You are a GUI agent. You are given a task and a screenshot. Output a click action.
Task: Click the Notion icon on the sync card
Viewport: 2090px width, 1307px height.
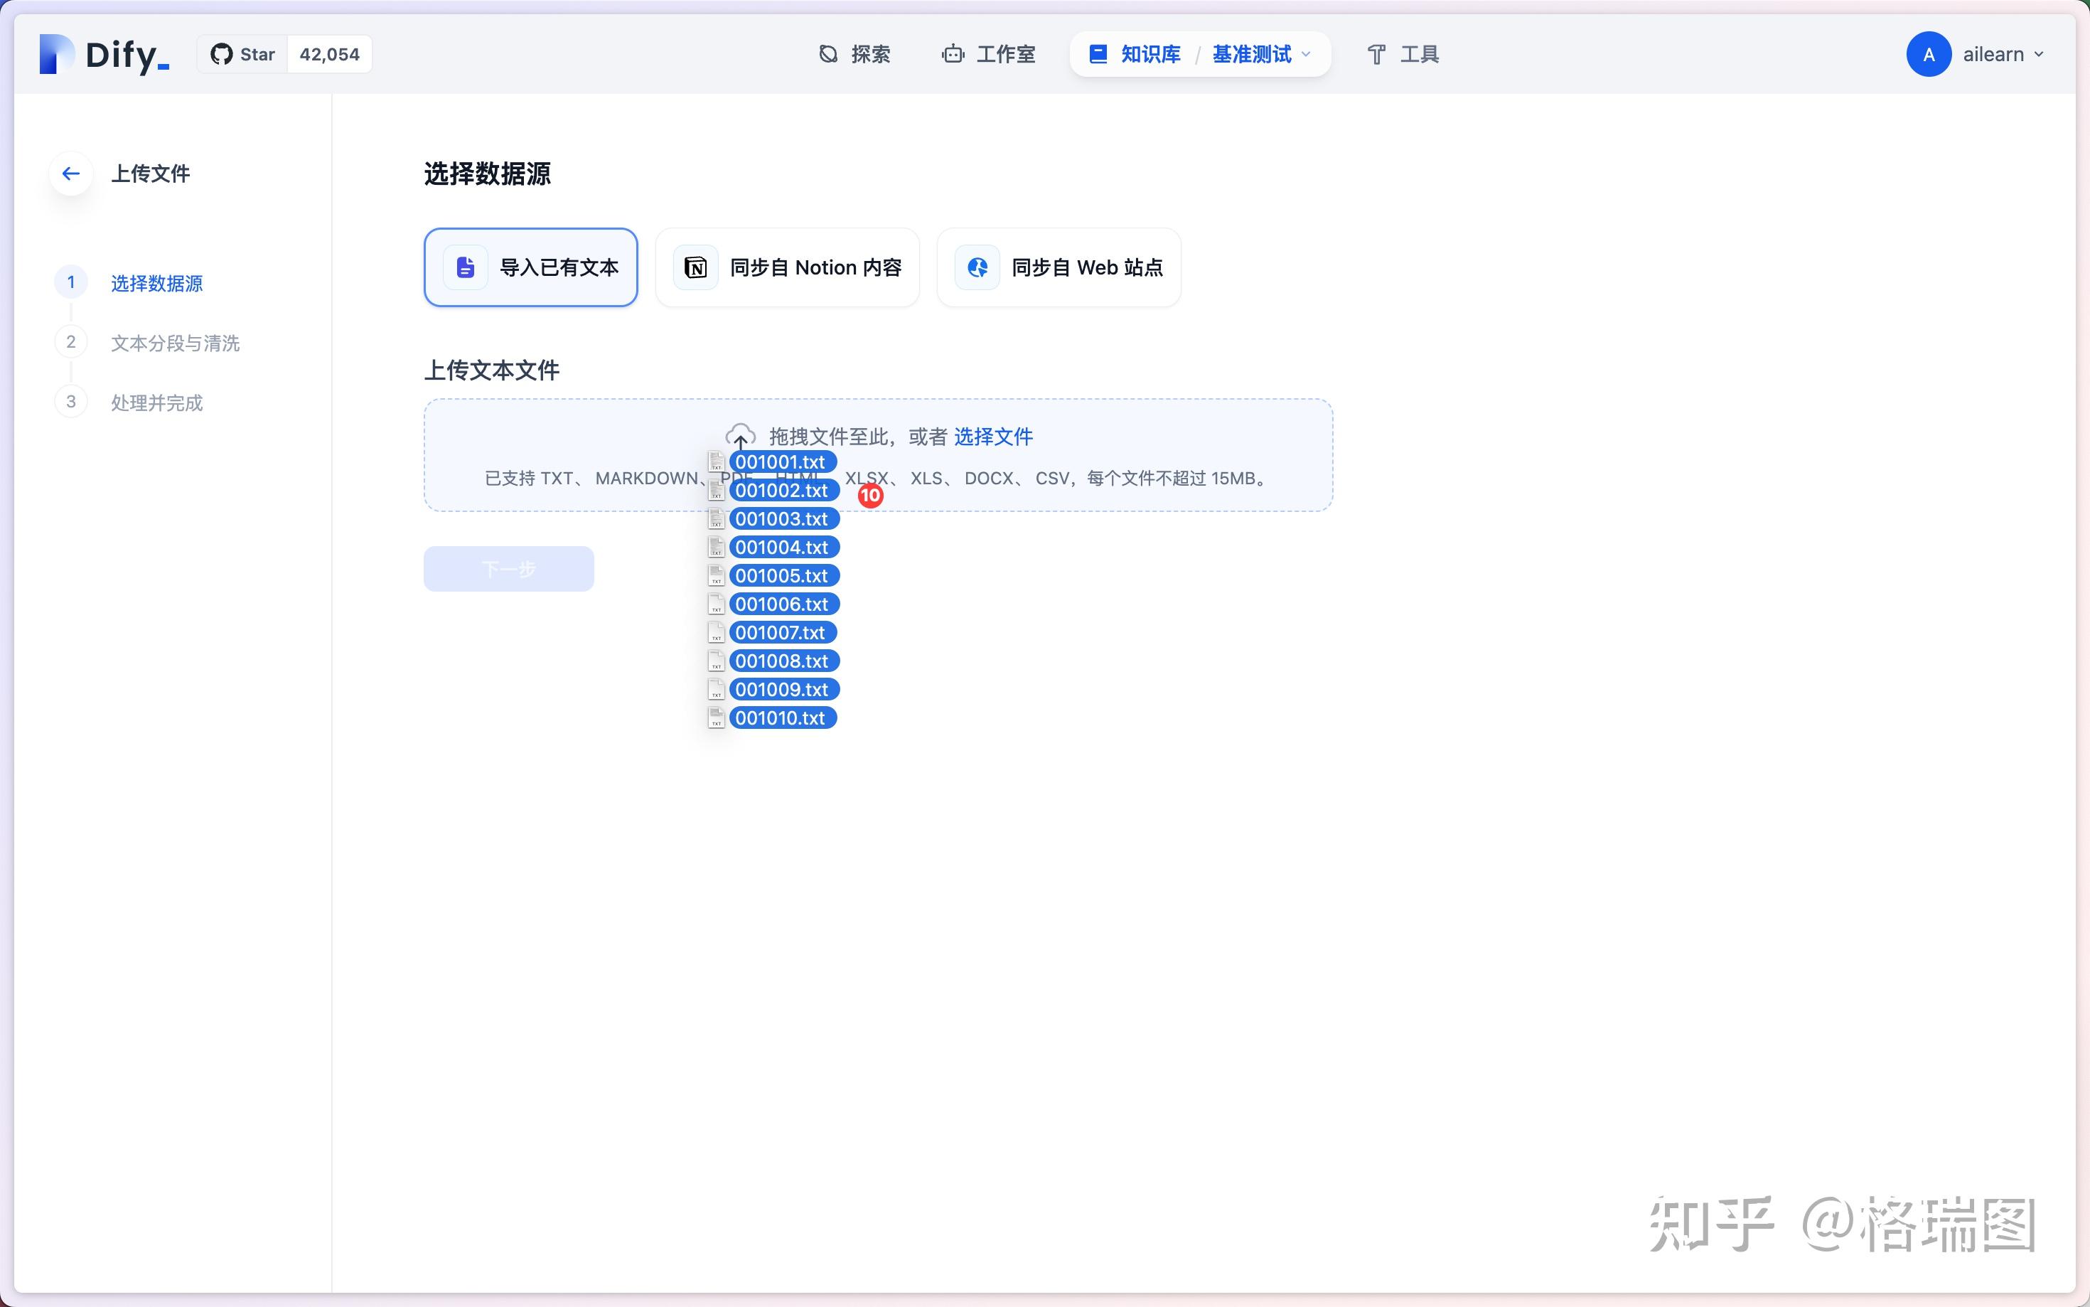click(x=695, y=267)
